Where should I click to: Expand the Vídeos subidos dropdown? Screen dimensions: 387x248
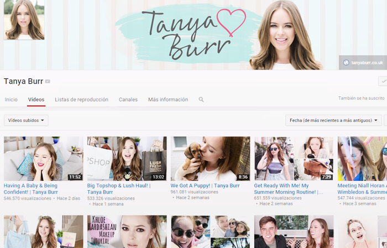26,120
